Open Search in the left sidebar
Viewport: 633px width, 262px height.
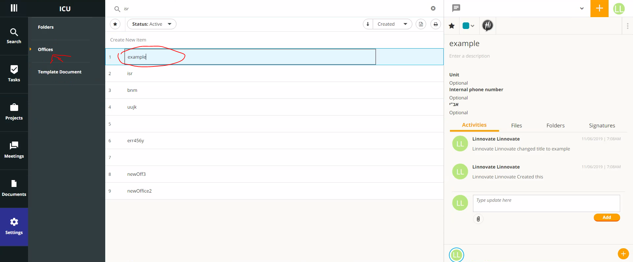[14, 36]
